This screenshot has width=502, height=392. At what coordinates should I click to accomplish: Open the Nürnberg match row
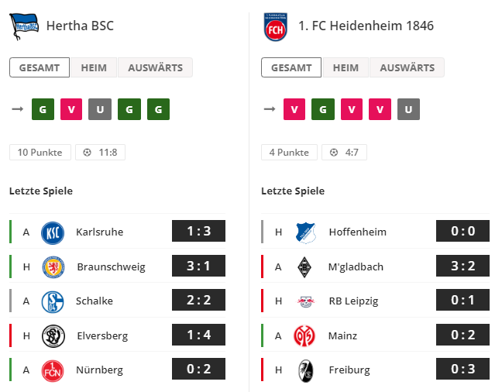(x=117, y=370)
